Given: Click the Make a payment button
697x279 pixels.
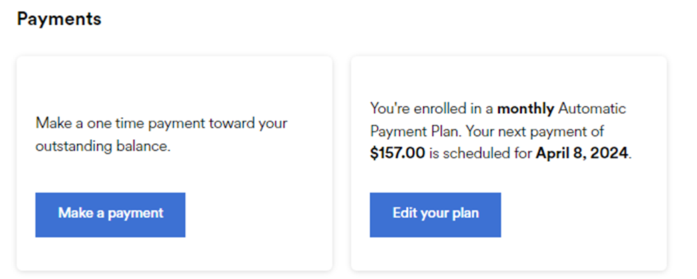Looking at the screenshot, I should point(110,214).
